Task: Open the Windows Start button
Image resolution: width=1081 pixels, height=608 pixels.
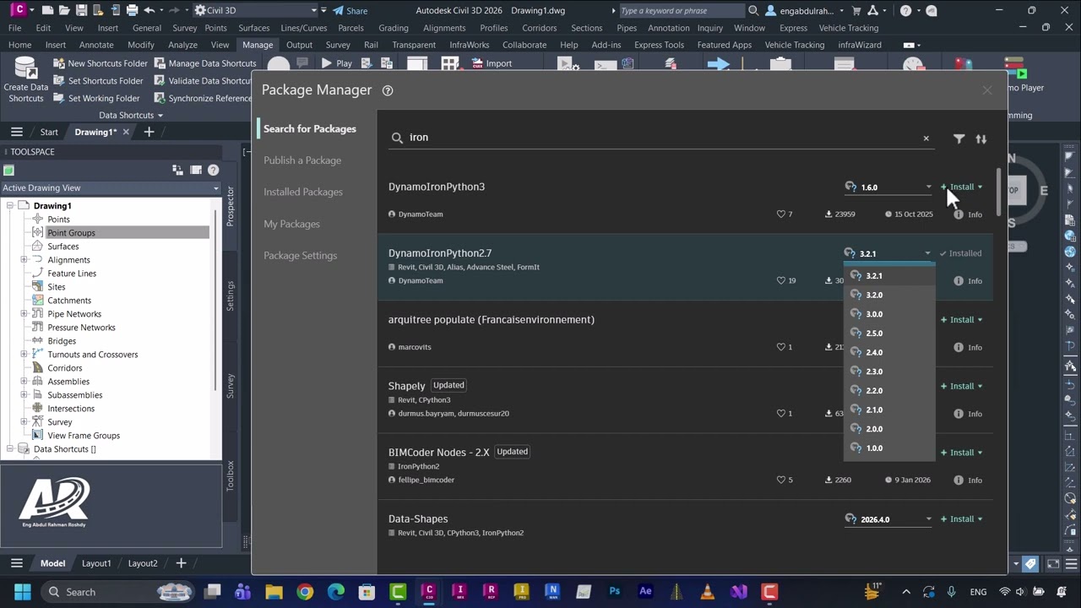Action: (23, 592)
